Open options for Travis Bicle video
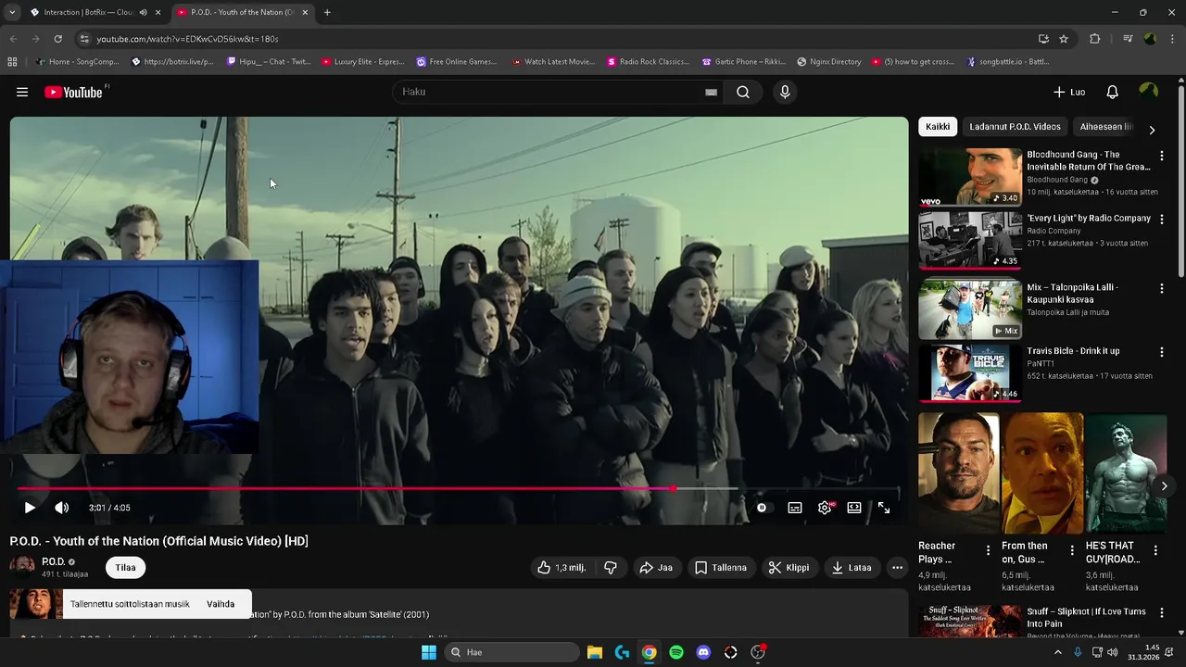This screenshot has height=667, width=1186. coord(1161,353)
